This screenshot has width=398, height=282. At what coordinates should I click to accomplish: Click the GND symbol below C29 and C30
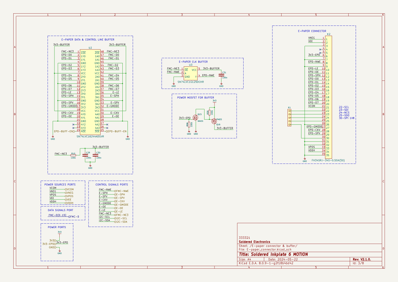point(90,167)
